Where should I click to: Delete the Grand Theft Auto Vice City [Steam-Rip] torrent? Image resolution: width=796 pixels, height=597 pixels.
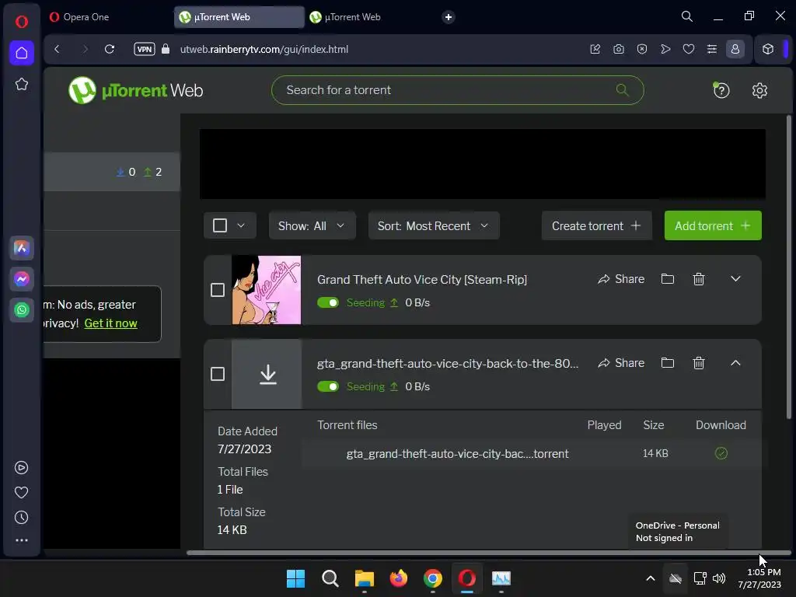pyautogui.click(x=699, y=279)
